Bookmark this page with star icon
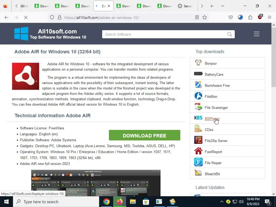 (205, 17)
